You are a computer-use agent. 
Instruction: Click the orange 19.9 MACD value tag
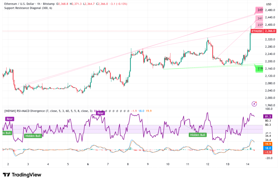click(267, 143)
